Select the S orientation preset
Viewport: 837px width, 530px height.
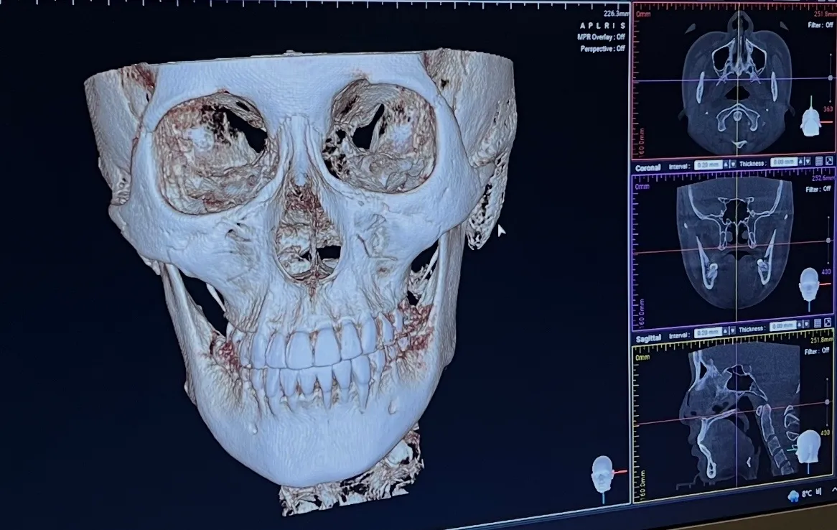pos(622,26)
